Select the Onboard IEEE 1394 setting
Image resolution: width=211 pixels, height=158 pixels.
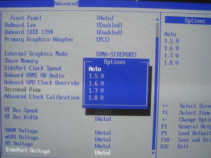pyautogui.click(x=29, y=32)
